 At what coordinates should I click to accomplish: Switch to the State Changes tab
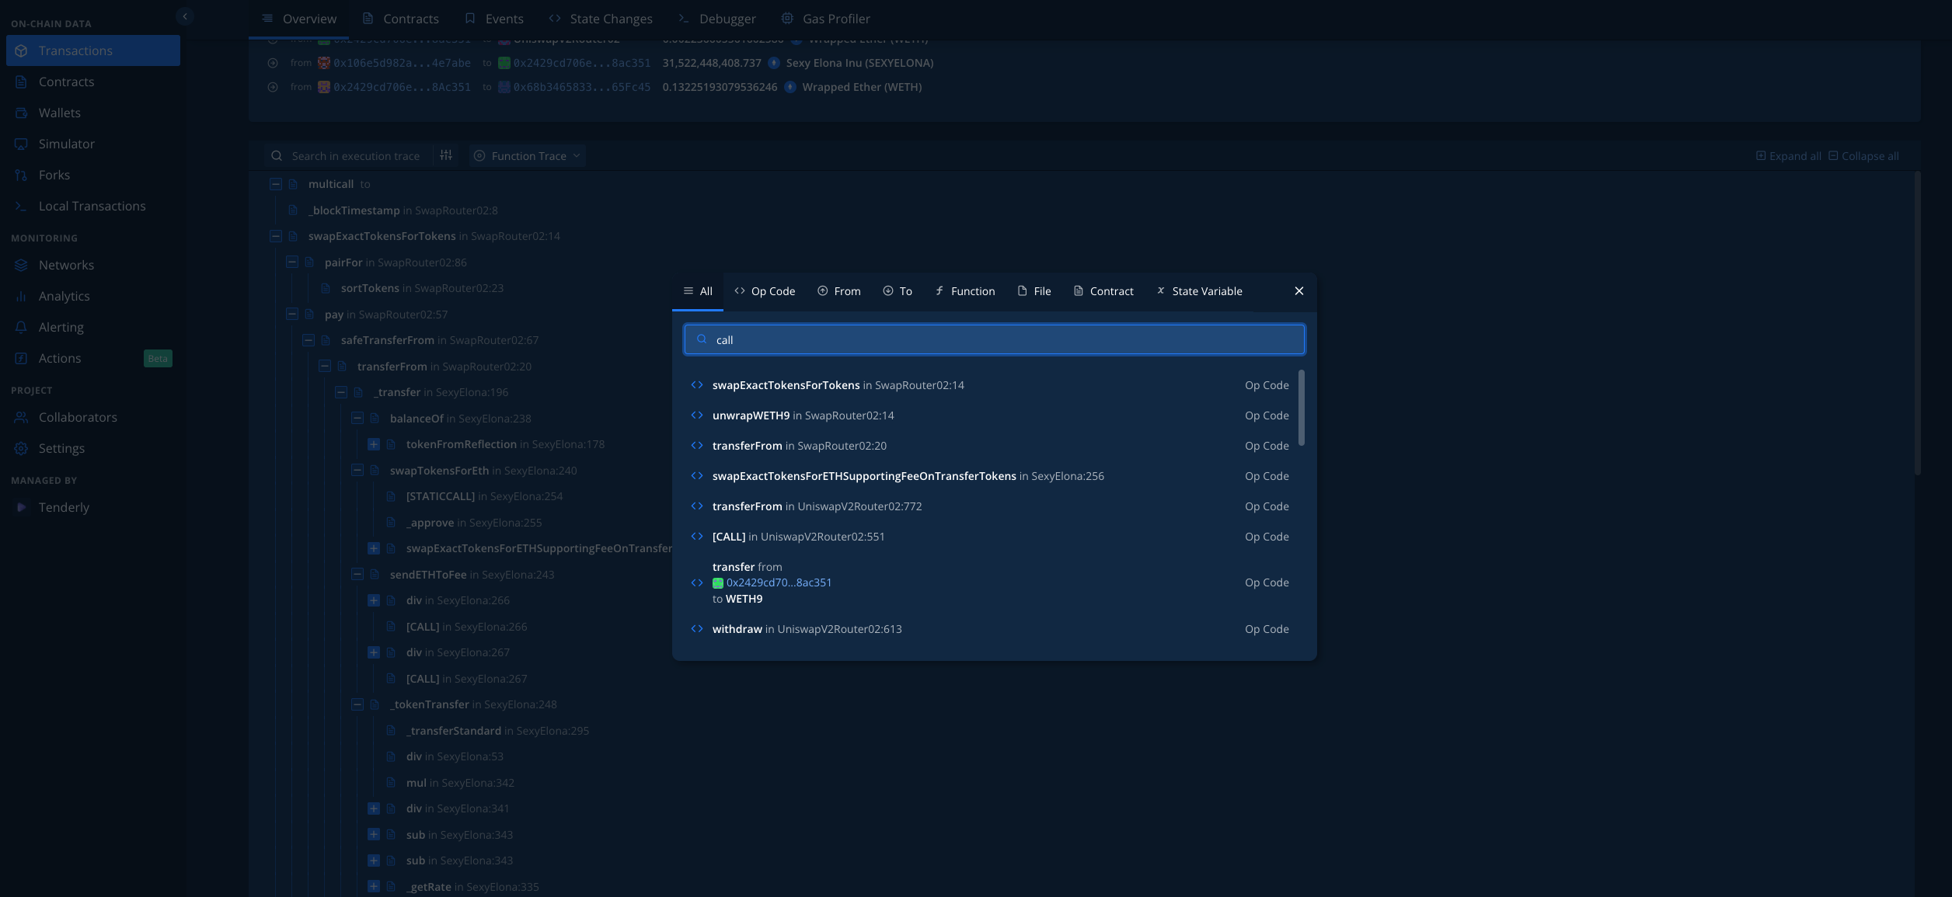click(x=601, y=19)
